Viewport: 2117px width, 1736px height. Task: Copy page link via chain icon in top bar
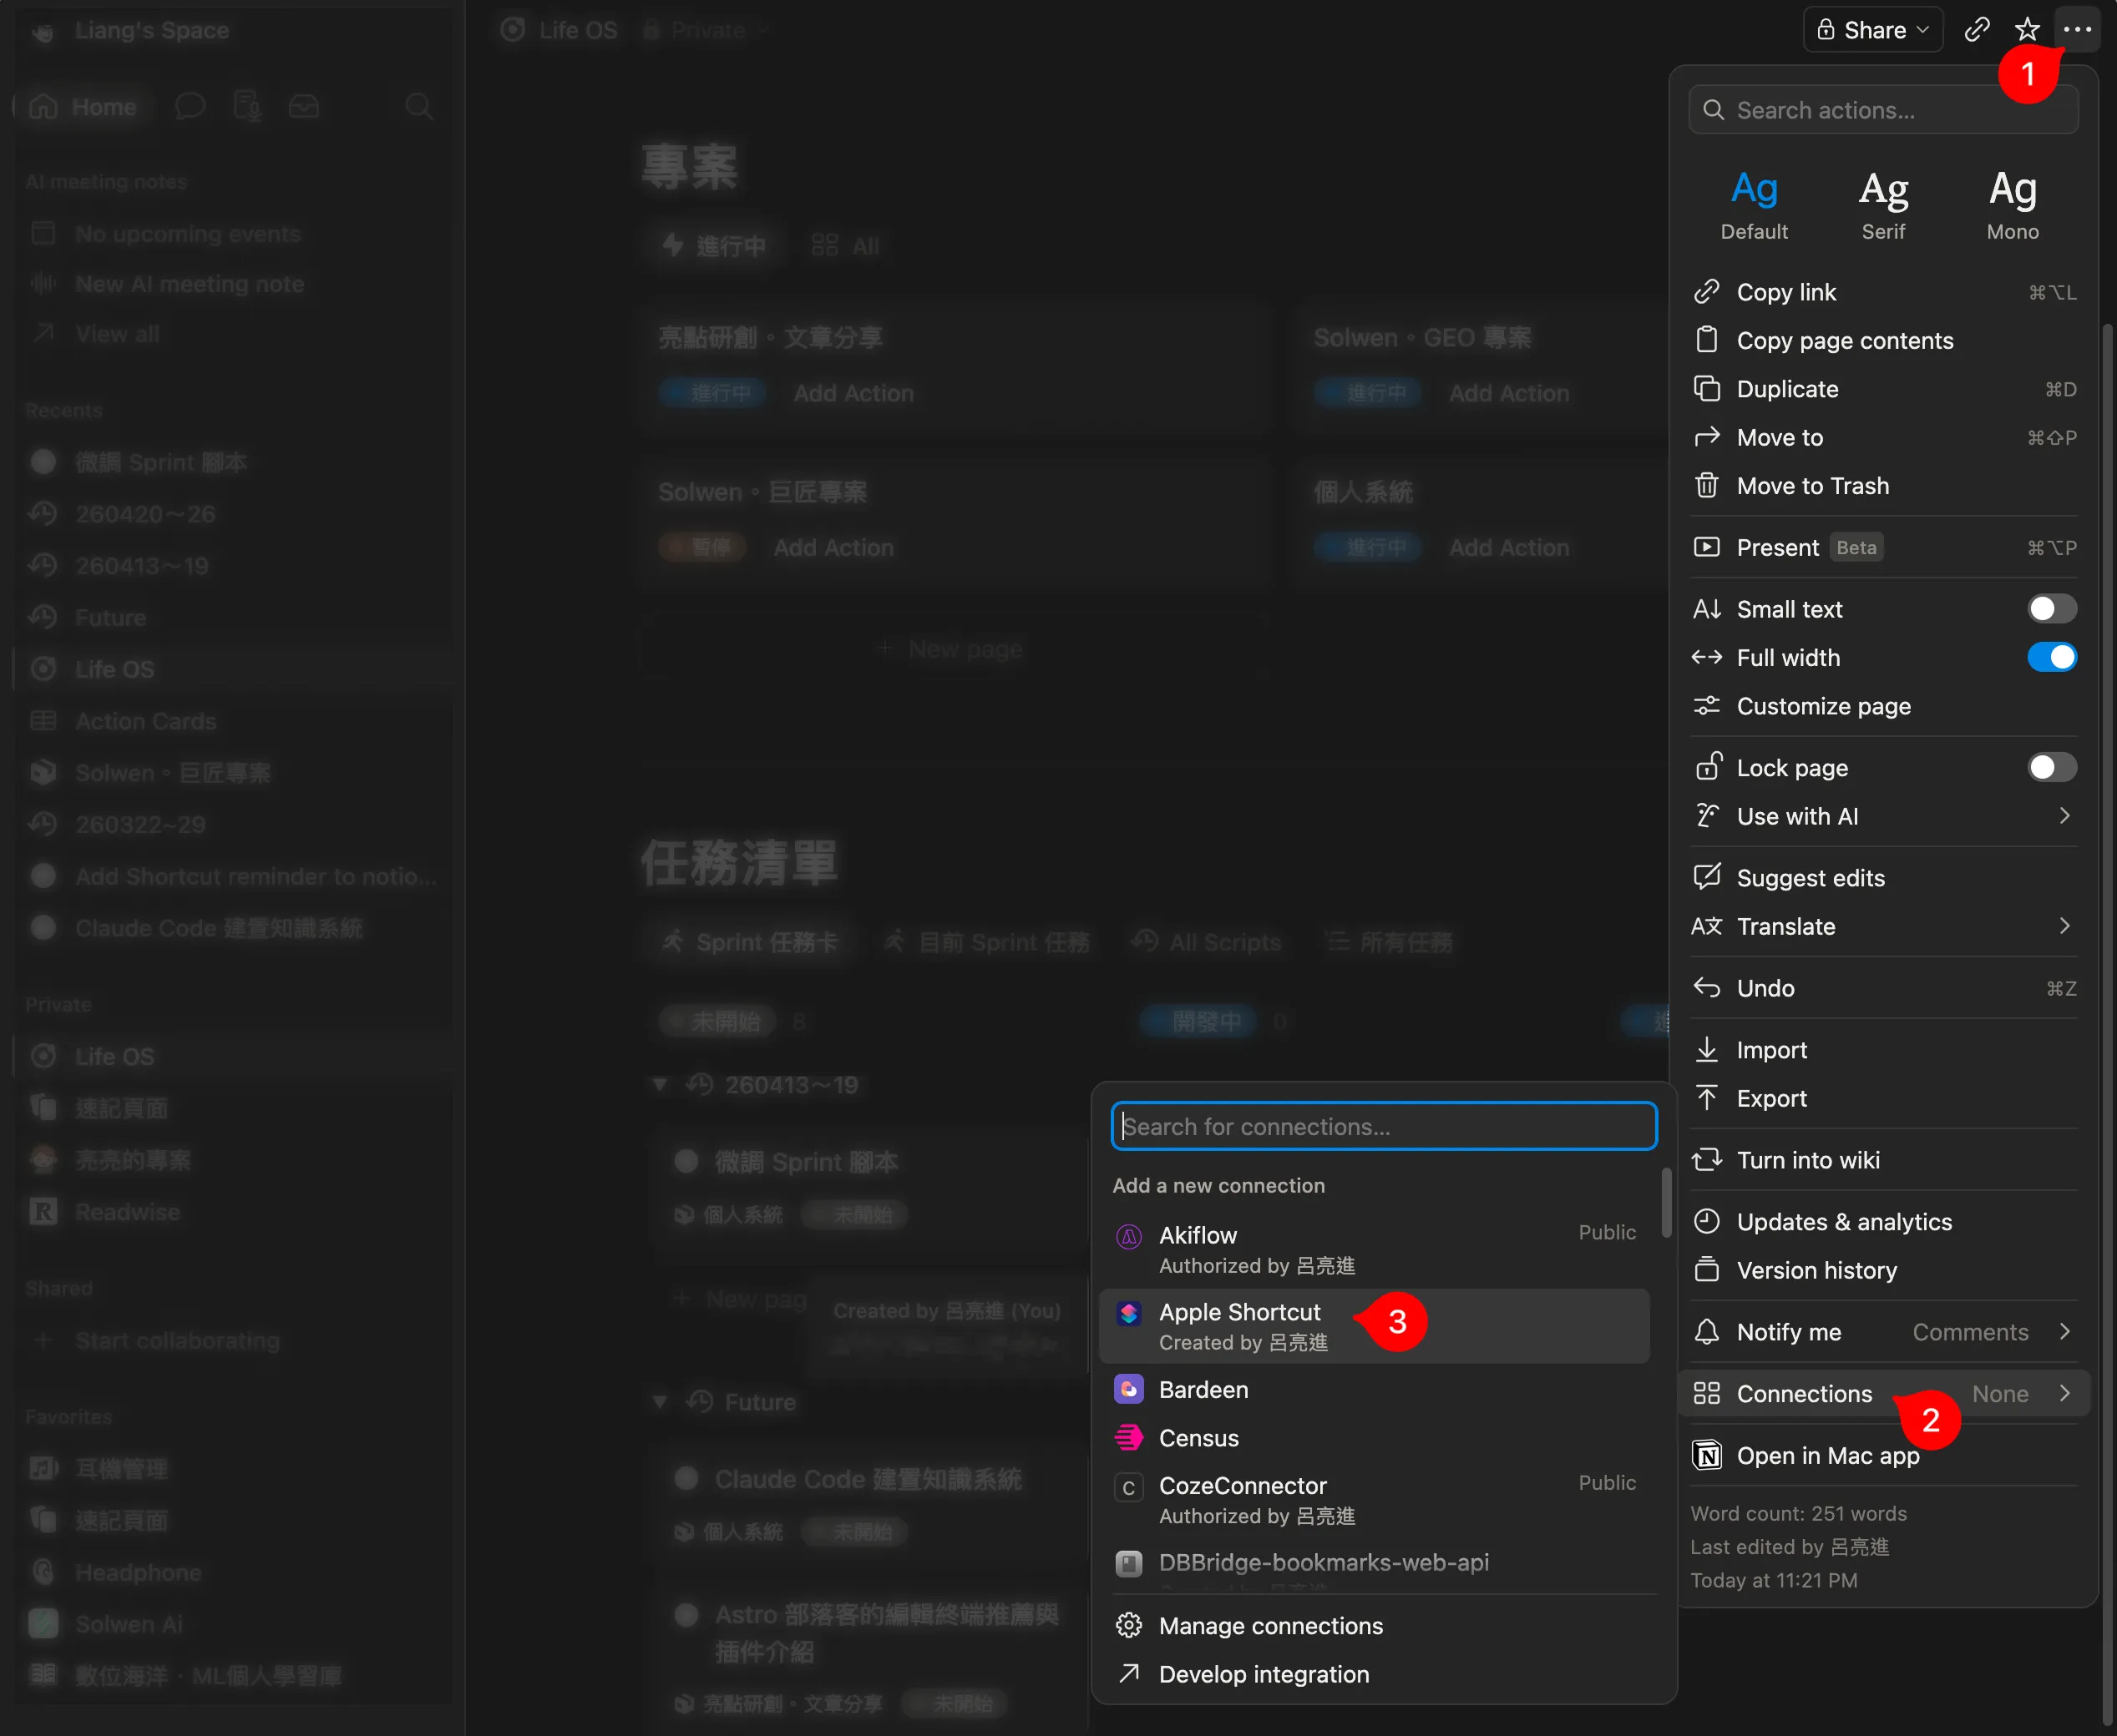(1977, 29)
